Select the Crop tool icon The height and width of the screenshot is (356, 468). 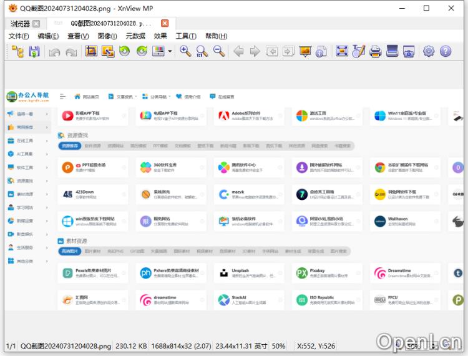pos(91,52)
